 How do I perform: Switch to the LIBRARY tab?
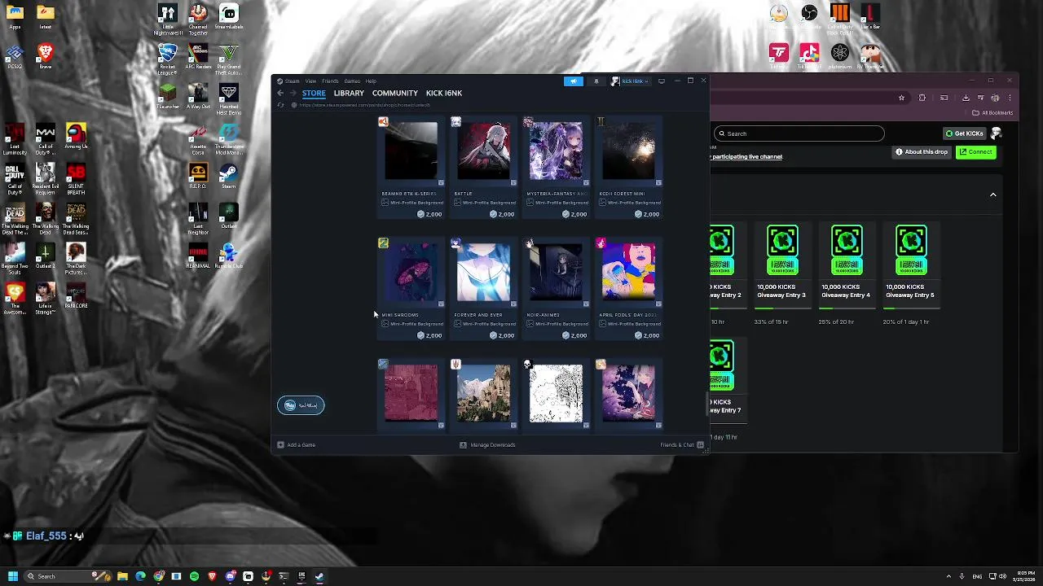point(349,94)
